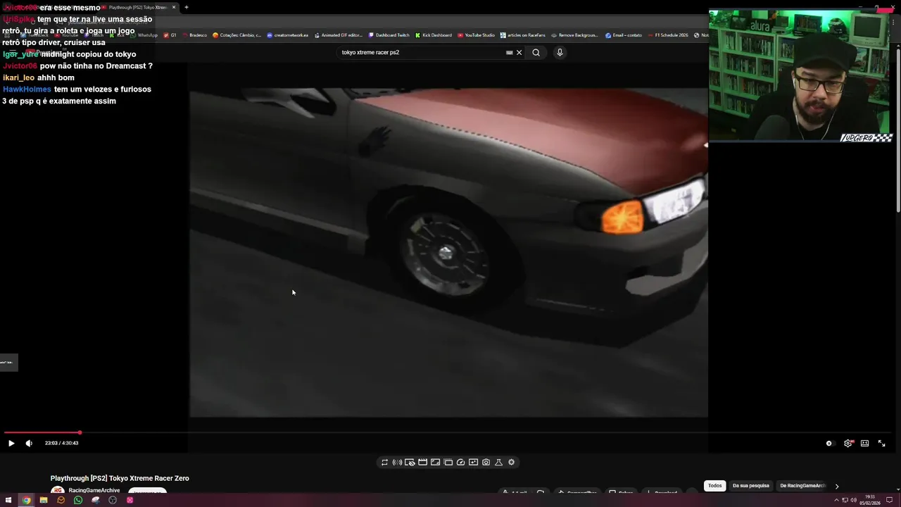The image size is (901, 507).
Task: Open extension options gear in the extension toolbar
Action: (511, 463)
